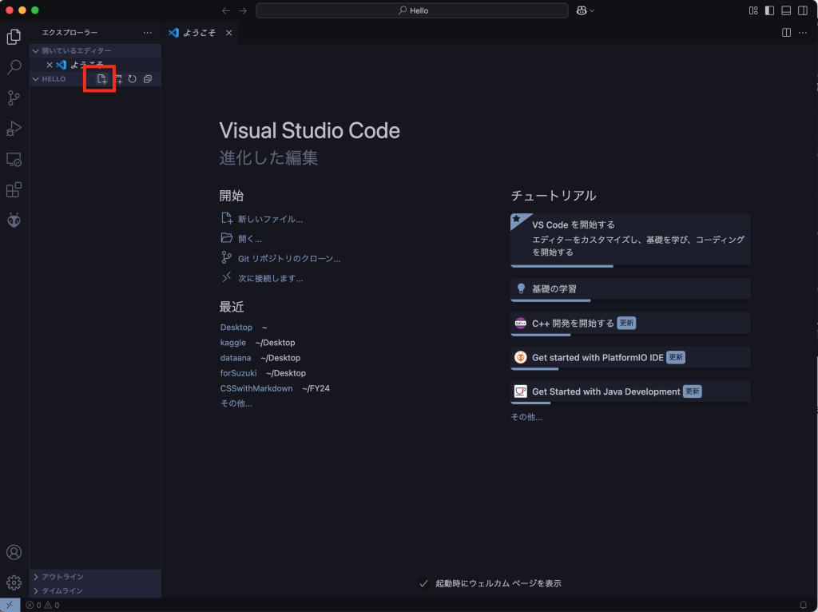This screenshot has height=612, width=818.
Task: Open the Remote Explorer view
Action: [14, 160]
